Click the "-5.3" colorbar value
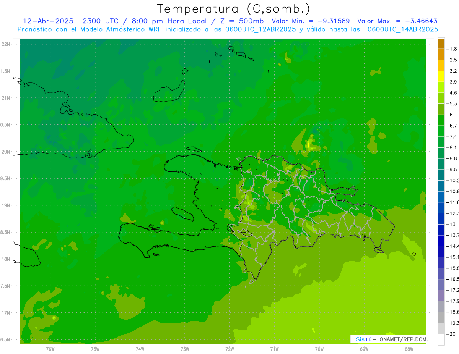459x354 pixels. (x=452, y=104)
